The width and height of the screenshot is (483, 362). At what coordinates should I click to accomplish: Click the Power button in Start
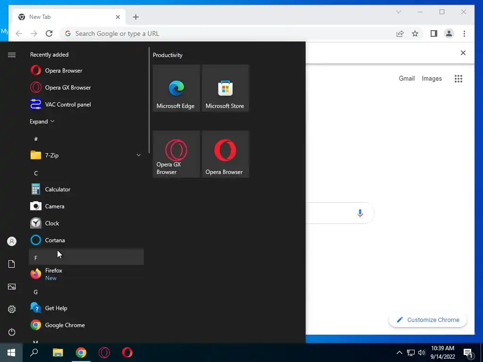coord(12,332)
